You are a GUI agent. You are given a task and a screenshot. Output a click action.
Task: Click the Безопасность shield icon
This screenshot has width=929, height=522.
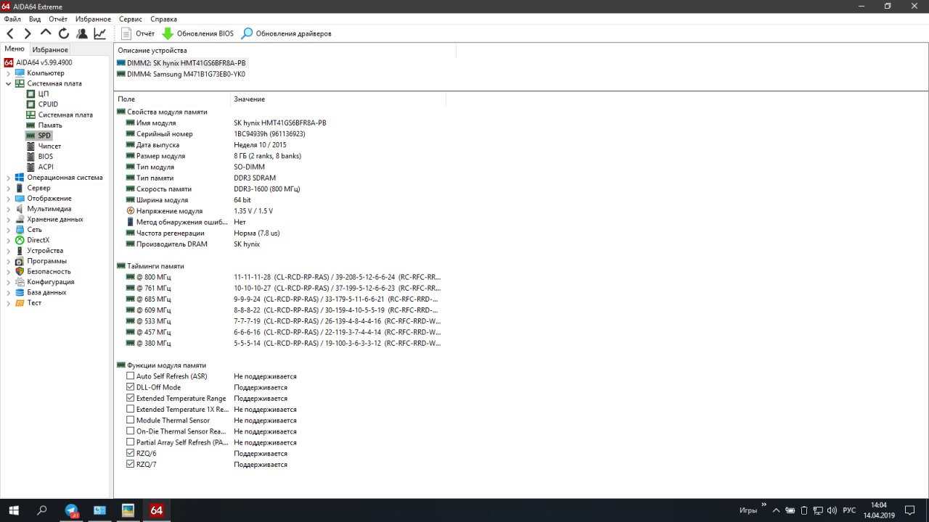coord(20,271)
